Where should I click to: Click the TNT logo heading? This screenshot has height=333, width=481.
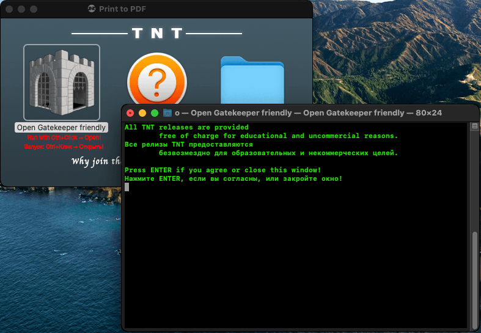[x=157, y=33]
